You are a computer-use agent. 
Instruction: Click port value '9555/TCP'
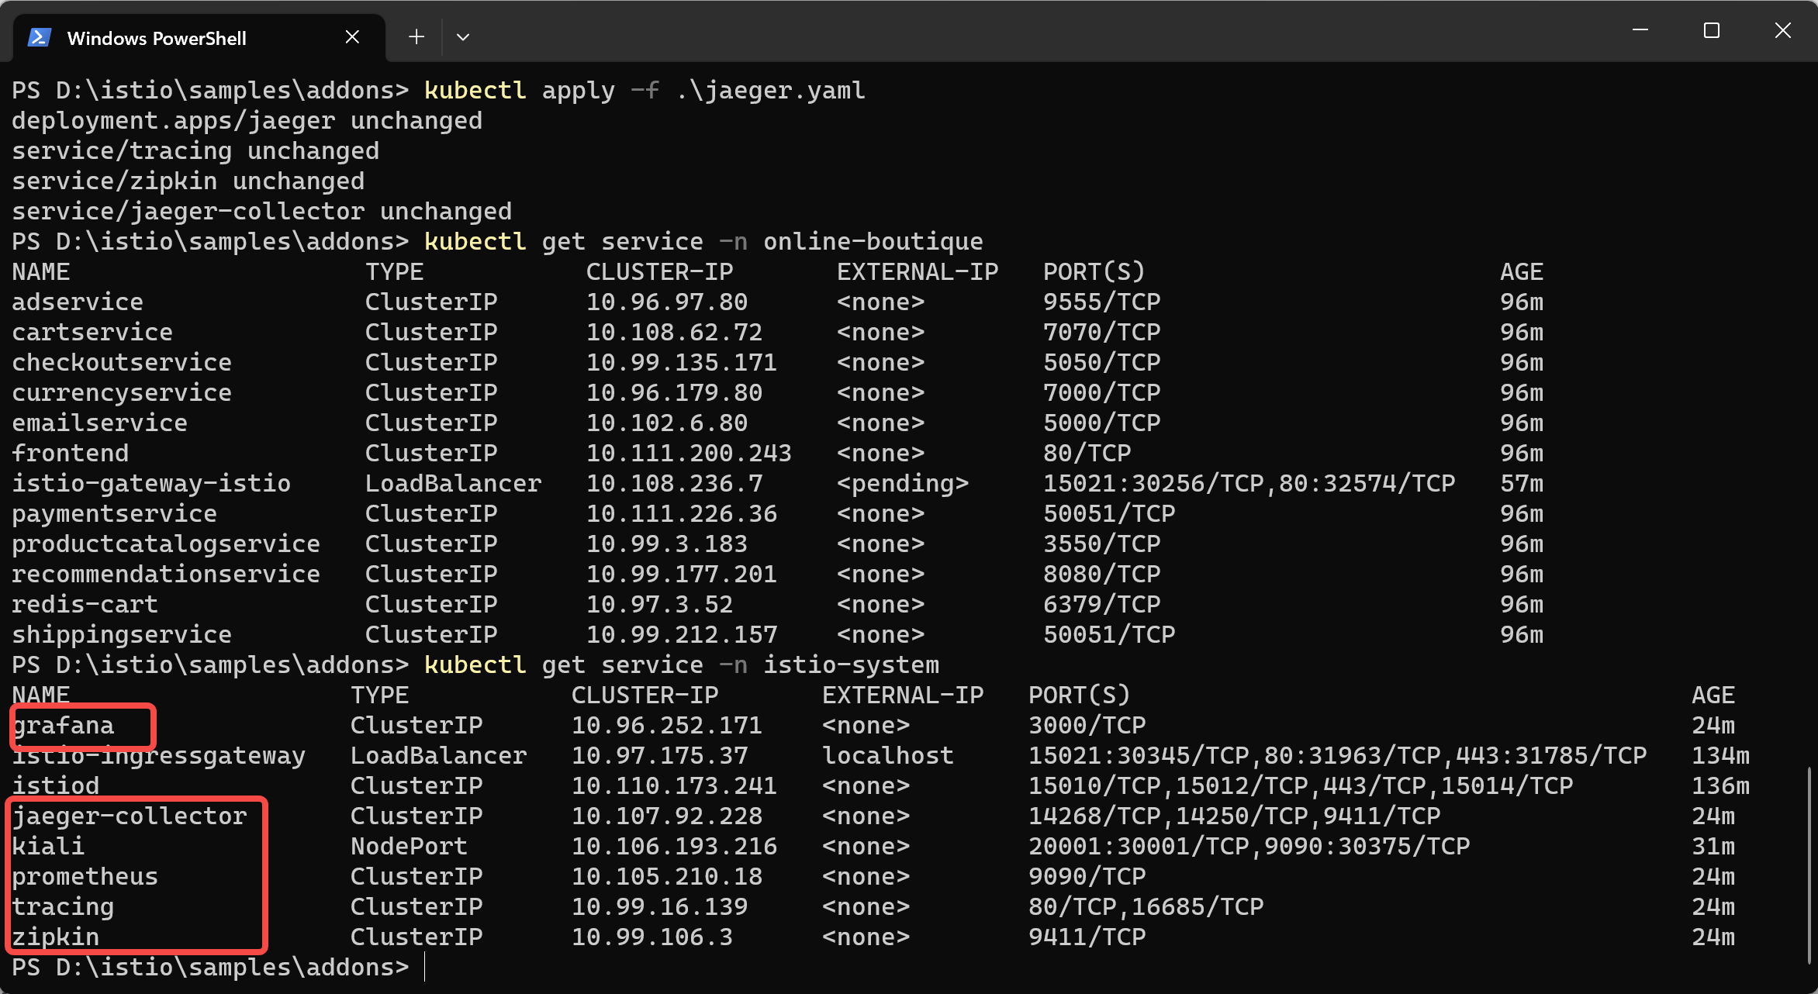point(1102,302)
